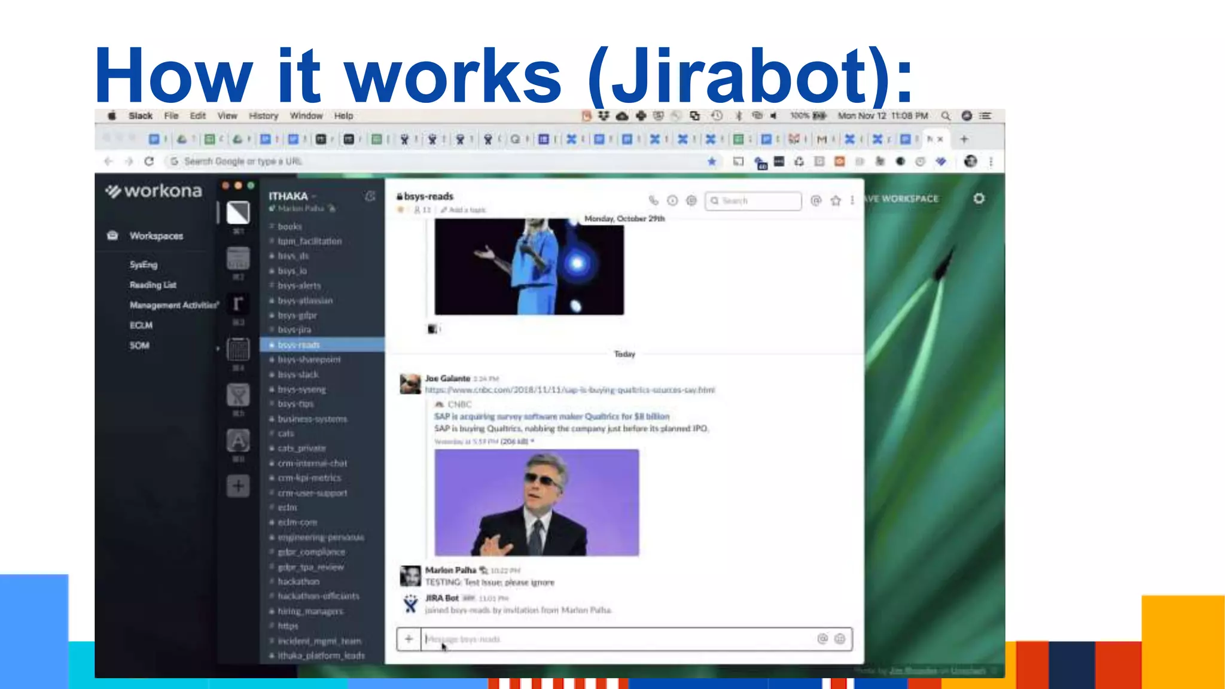
Task: Open ECLM workspace
Action: pyautogui.click(x=141, y=325)
